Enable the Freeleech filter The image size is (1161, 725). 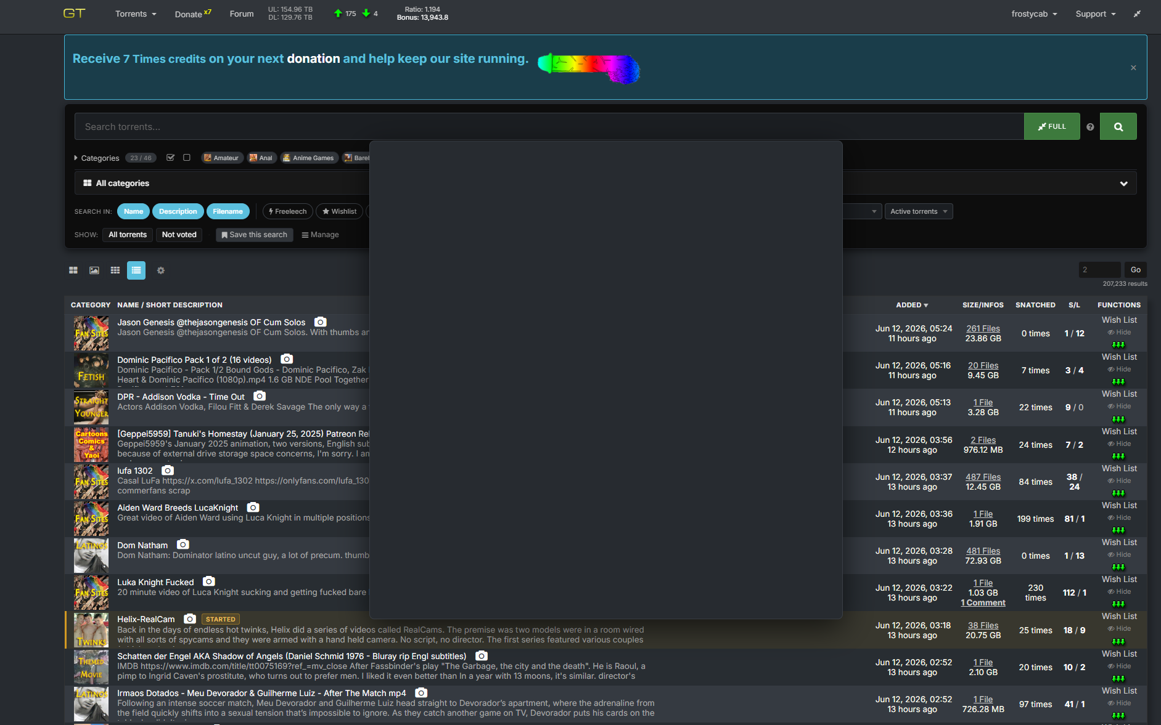pos(288,211)
